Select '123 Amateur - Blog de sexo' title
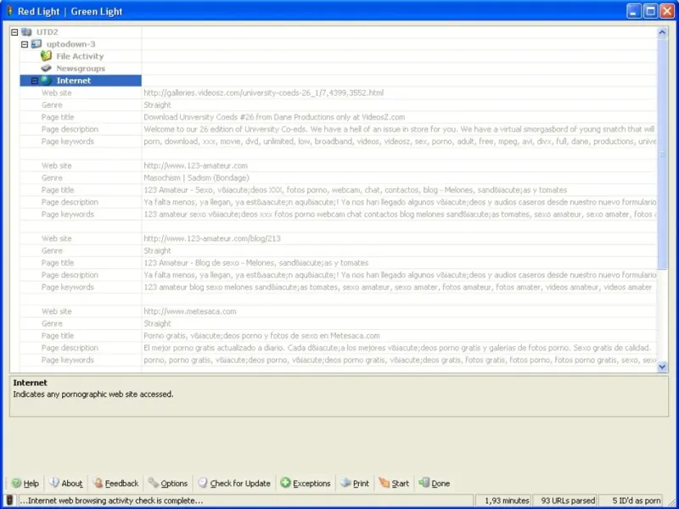This screenshot has height=509, width=679. pos(256,262)
